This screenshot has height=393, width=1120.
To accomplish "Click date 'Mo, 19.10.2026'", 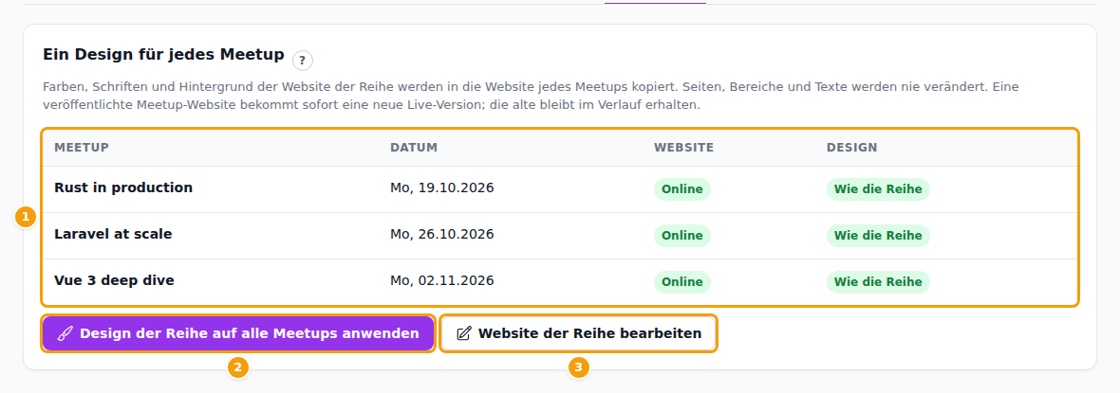I will click(442, 188).
